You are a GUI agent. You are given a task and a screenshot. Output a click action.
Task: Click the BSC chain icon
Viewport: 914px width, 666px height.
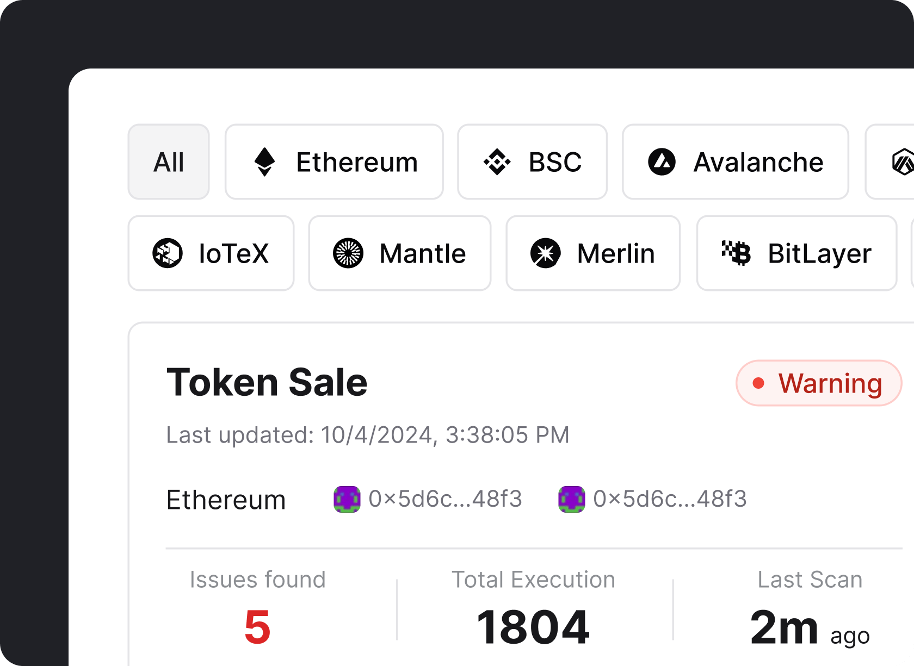click(x=496, y=161)
